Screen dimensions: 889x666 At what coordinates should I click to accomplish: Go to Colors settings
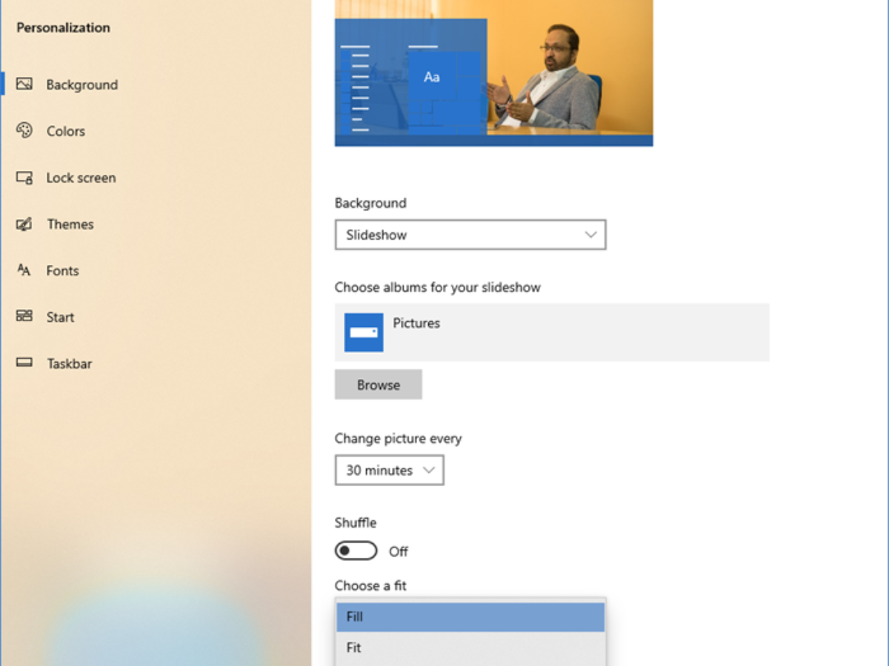tap(65, 131)
